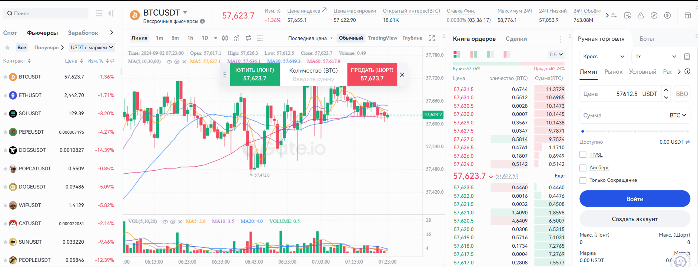
Task: Open the chart indicators menu
Action: pos(237,38)
